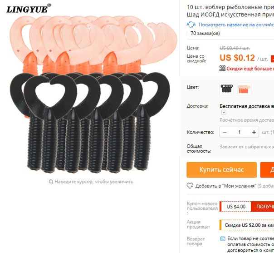
Task: Click the return policy icon
Action: tap(223, 238)
